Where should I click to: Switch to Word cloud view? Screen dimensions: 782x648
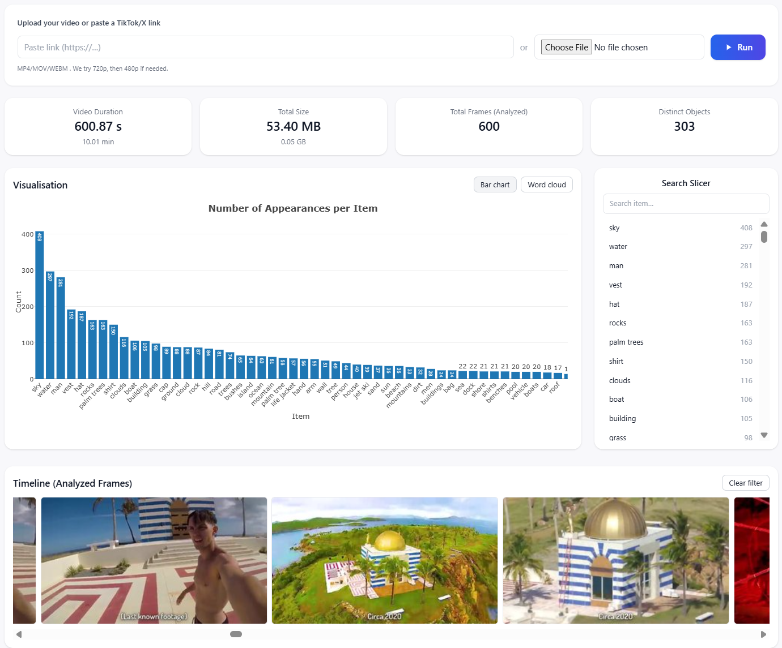pos(546,184)
